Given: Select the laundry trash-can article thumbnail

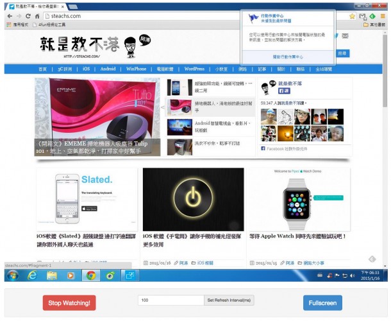Looking at the screenshot, I should point(179,147).
